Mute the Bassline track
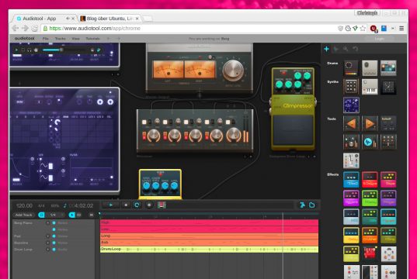Screen dimensions: 417x279 [x=54, y=243]
